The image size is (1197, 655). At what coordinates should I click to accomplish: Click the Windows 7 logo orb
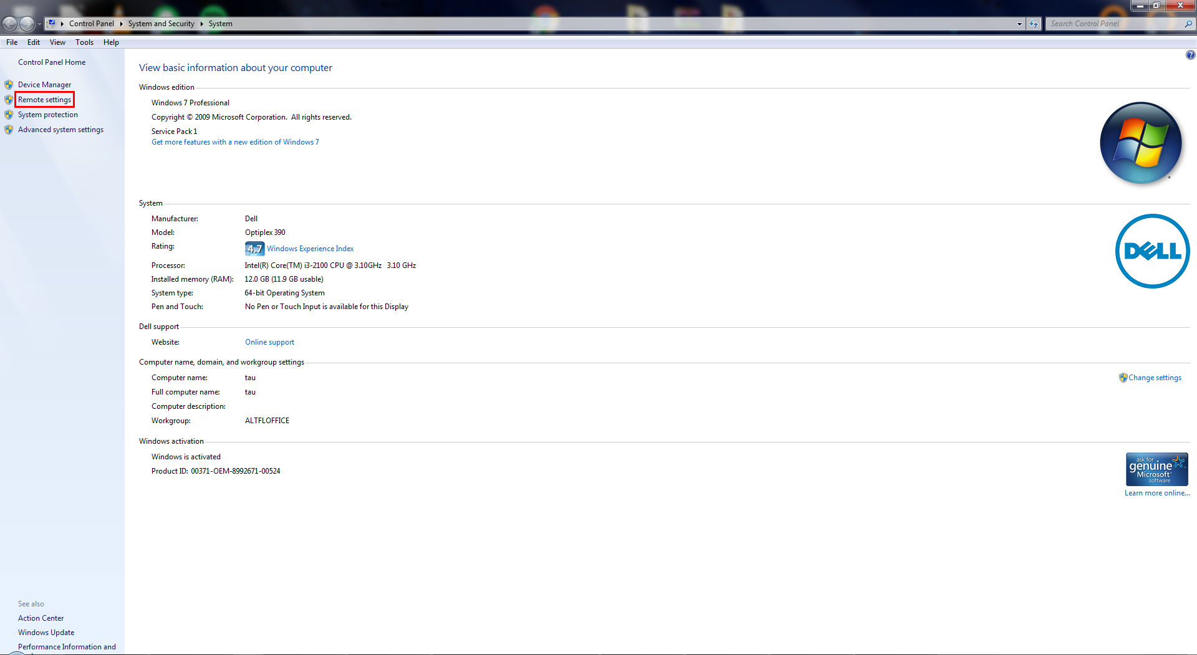click(1141, 143)
